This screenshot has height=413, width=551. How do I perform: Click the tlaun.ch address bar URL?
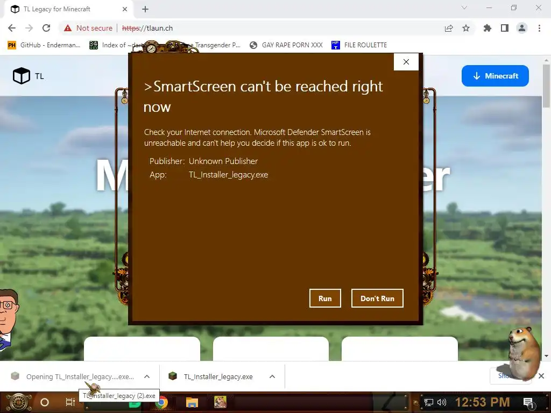147,28
